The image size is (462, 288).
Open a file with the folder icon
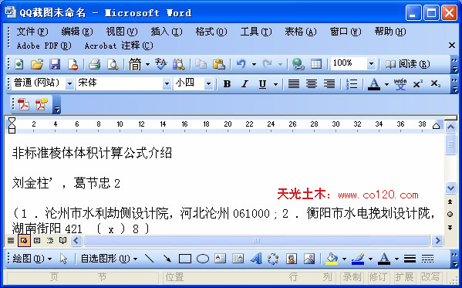pyautogui.click(x=37, y=64)
